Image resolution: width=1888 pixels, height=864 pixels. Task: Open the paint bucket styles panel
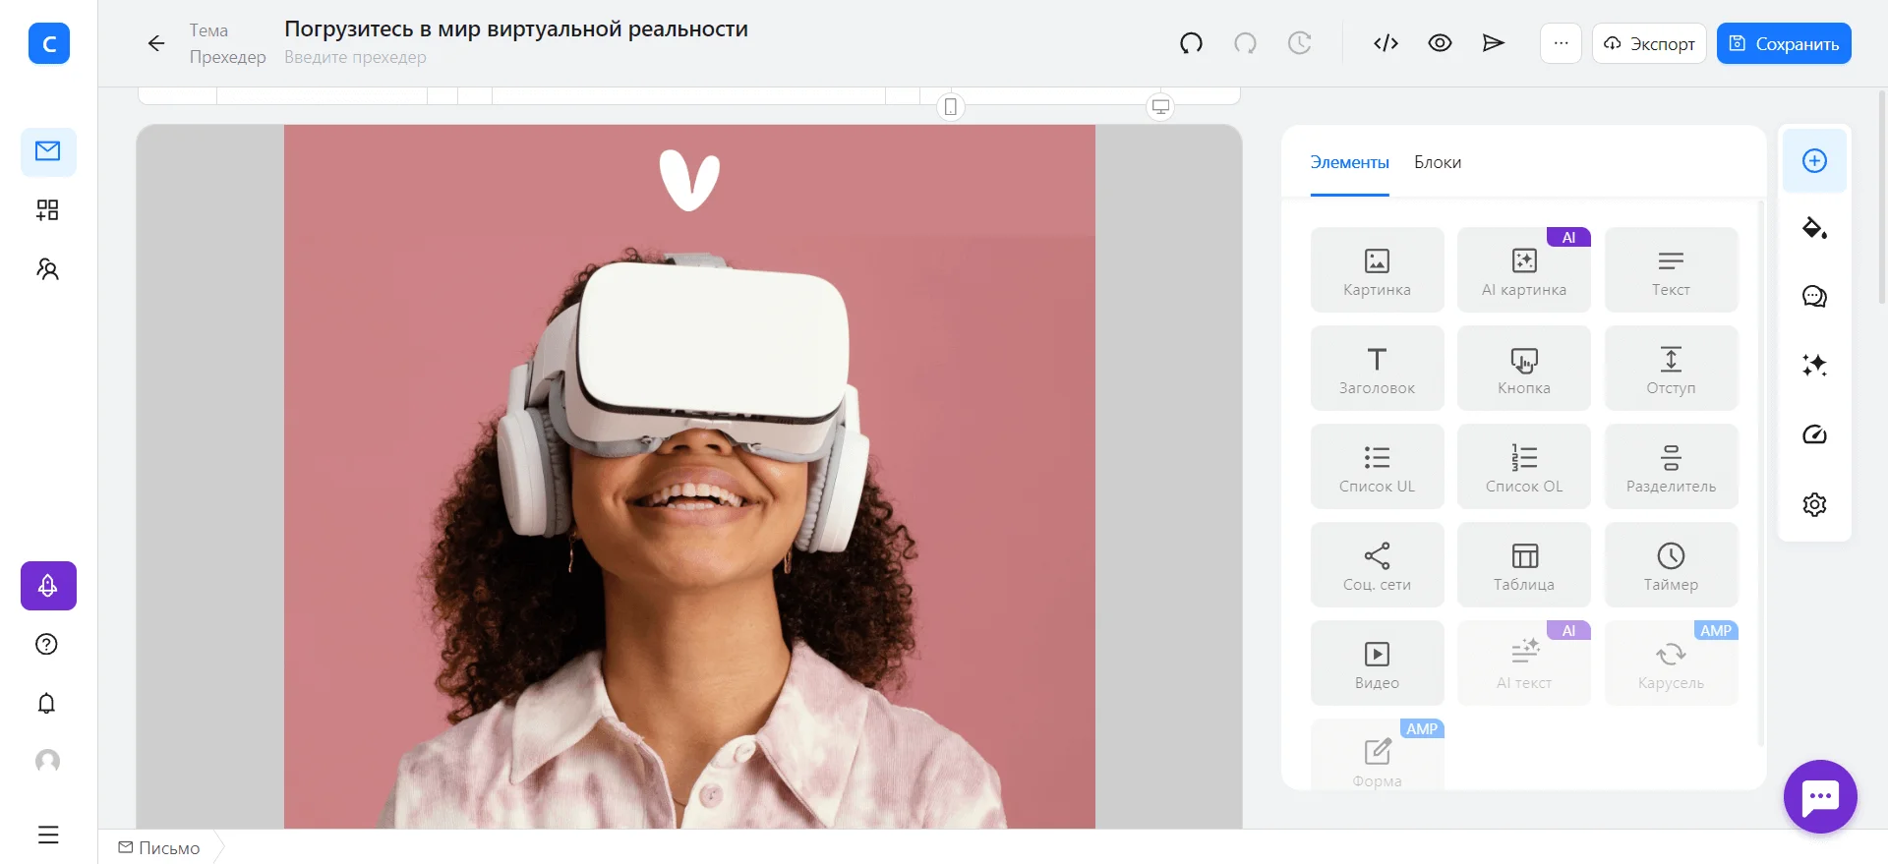point(1813,229)
